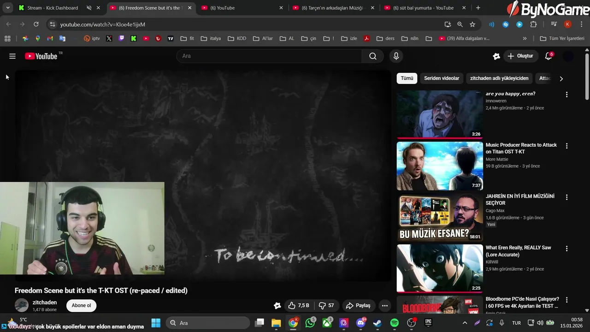Open YouTube notifications bell
This screenshot has width=590, height=332.
(549, 56)
